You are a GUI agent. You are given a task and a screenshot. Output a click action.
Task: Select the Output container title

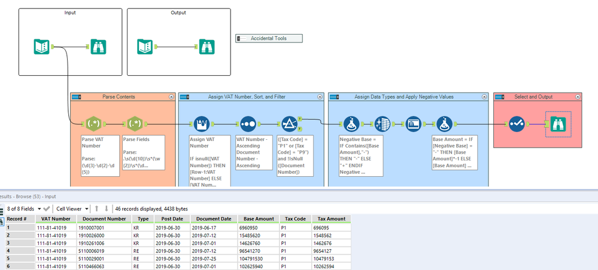[x=178, y=13]
